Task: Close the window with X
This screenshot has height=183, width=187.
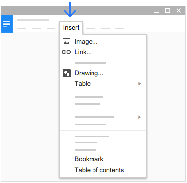Action: pos(179,11)
